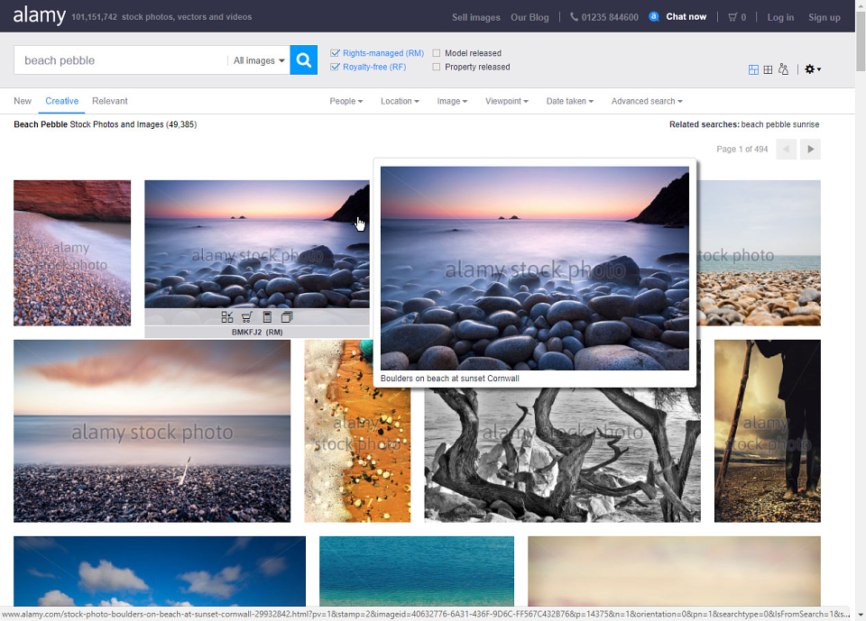866x621 pixels.
Task: Click the similar images stack icon under BMKFJ2
Action: (287, 317)
